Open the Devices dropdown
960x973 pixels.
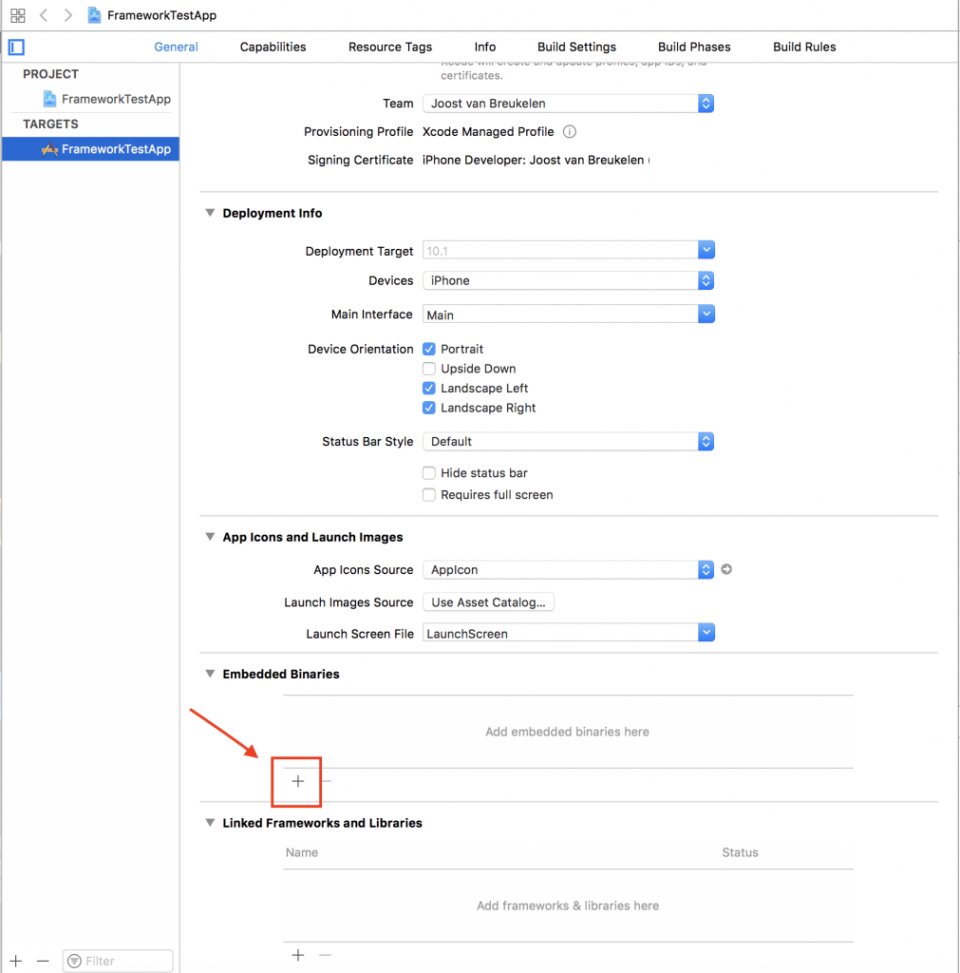pos(568,280)
